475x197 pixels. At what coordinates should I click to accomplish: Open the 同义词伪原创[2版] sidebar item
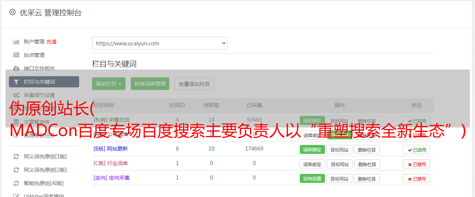click(x=45, y=170)
